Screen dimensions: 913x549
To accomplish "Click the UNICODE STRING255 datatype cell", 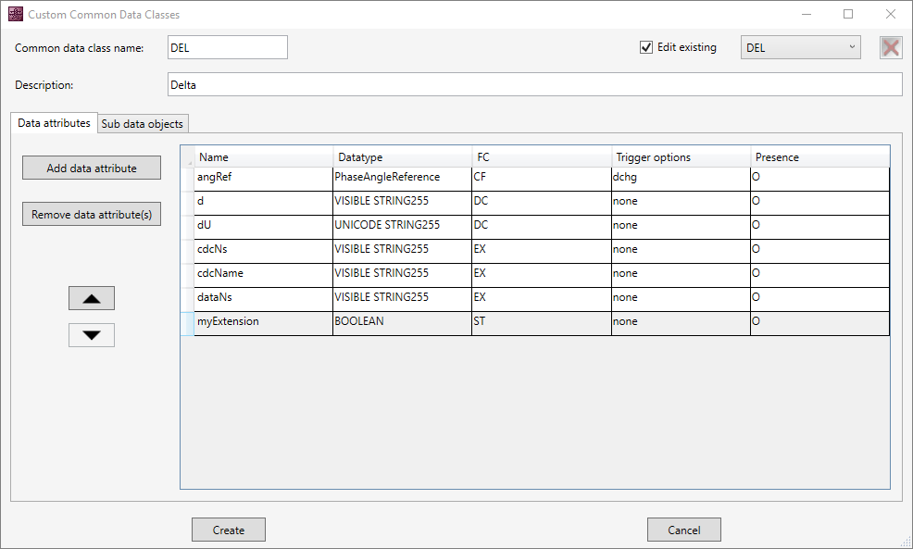I will point(403,227).
